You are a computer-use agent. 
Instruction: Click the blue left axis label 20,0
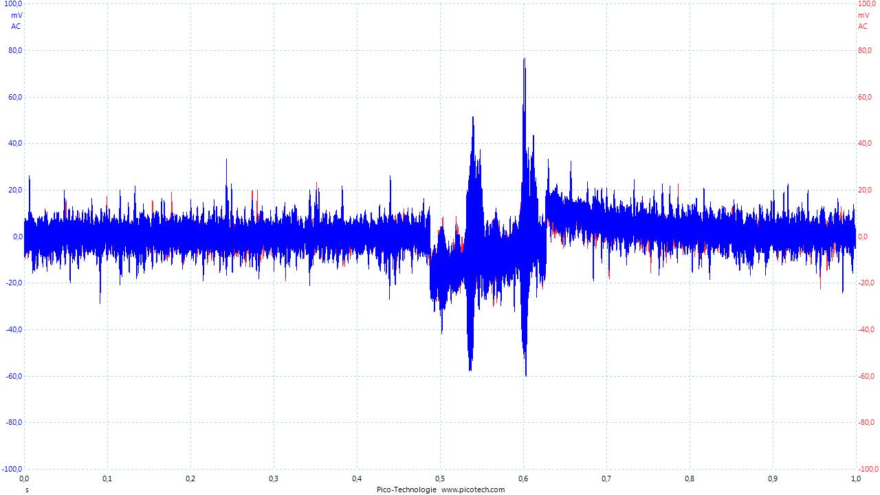coord(15,190)
